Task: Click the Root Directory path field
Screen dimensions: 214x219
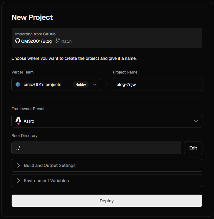Action: point(96,148)
